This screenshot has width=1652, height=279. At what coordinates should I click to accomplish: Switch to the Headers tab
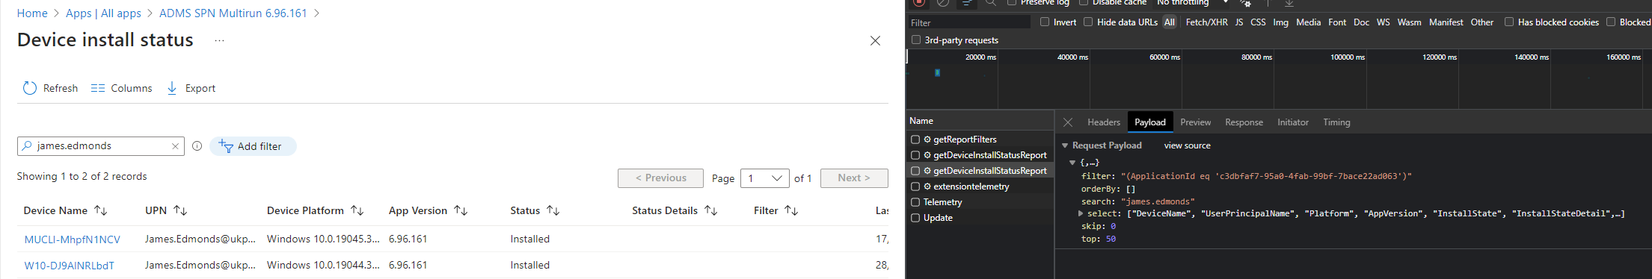click(x=1104, y=122)
